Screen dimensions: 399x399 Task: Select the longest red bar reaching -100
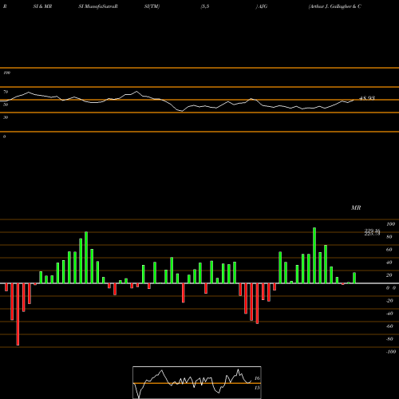click(x=18, y=314)
